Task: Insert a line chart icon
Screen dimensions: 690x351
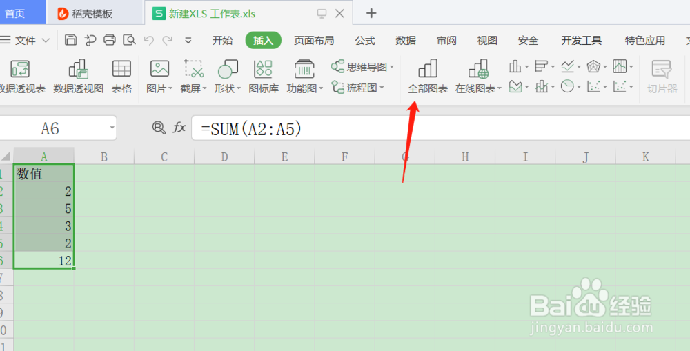Action: coord(568,67)
